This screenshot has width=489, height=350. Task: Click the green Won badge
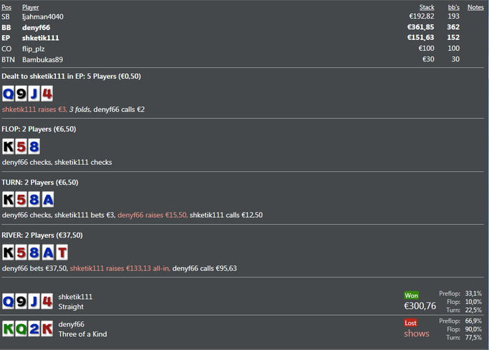click(x=411, y=296)
